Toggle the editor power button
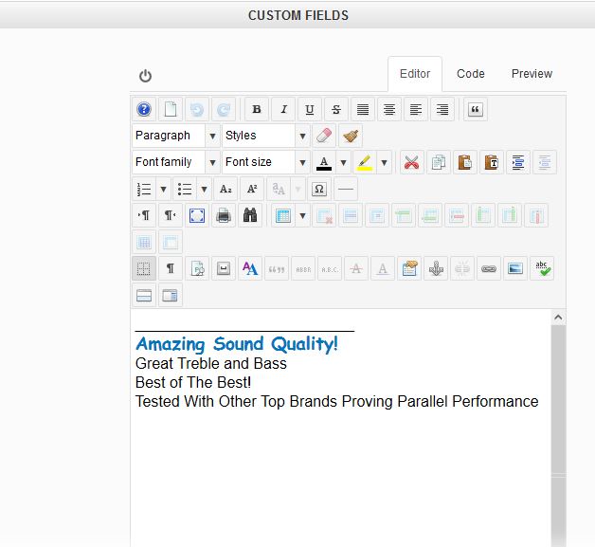Viewport: 595px width, 547px height. tap(145, 76)
